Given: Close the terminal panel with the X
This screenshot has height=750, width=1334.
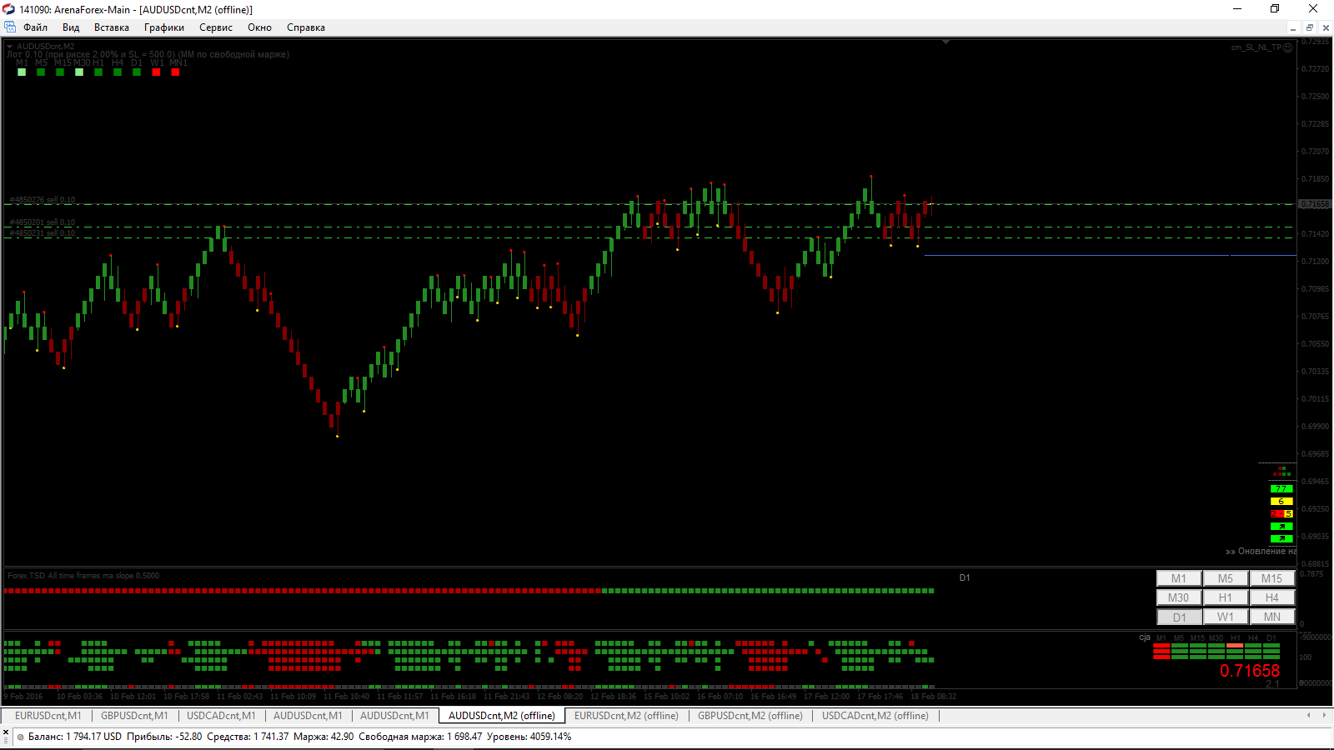Looking at the screenshot, I should pos(6,732).
